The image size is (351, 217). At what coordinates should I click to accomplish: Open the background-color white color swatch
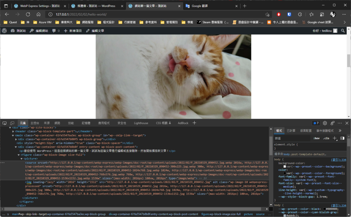point(285,167)
